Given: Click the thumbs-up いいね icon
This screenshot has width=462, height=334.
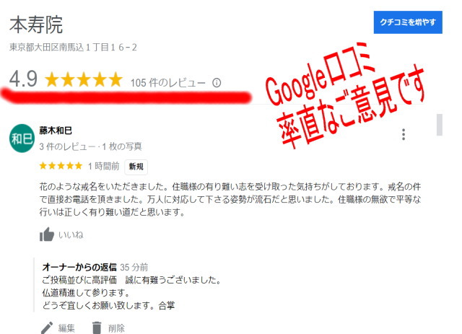Looking at the screenshot, I should (46, 234).
